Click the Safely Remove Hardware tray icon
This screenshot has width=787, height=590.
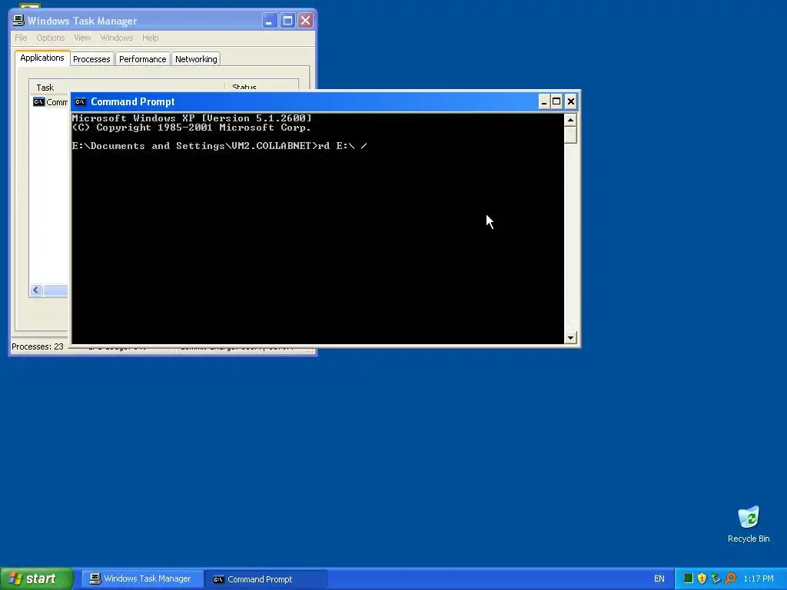tap(716, 578)
